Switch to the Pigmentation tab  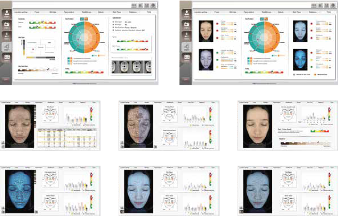69,11
